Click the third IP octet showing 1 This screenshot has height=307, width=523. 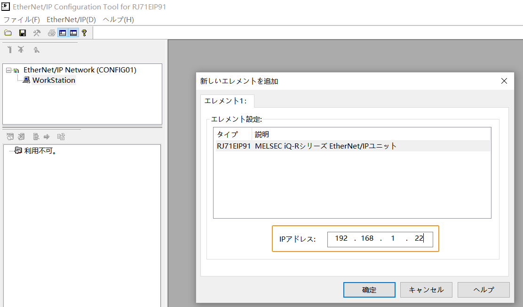[393, 238]
